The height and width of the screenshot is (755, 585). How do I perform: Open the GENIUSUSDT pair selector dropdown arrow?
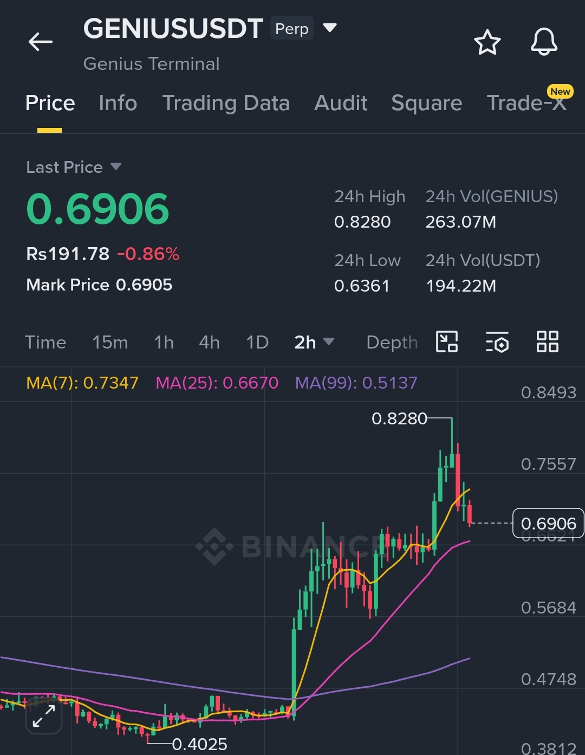[x=330, y=28]
